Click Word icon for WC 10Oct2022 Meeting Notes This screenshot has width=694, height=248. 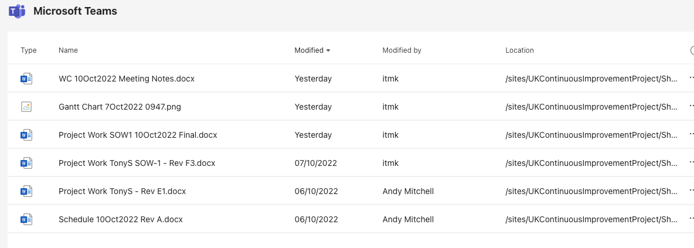[x=26, y=79]
